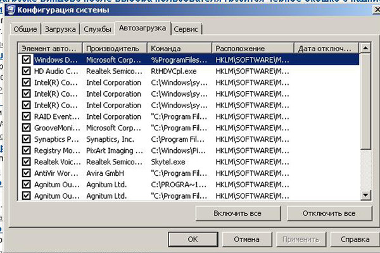This screenshot has height=253, width=380.
Task: Toggle the GrooveMoni... checkbox
Action: click(x=26, y=128)
